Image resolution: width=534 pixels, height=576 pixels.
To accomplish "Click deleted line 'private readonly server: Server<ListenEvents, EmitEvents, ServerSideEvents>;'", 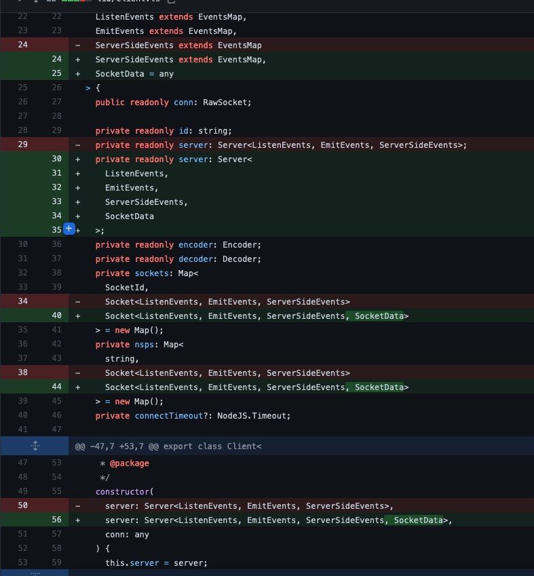I will (x=281, y=145).
